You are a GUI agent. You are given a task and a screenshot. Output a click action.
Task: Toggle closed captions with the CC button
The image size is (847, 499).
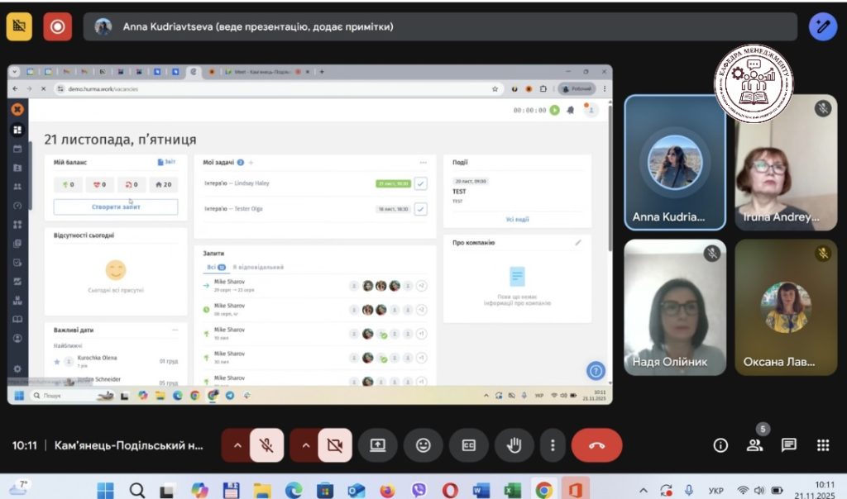tap(468, 445)
